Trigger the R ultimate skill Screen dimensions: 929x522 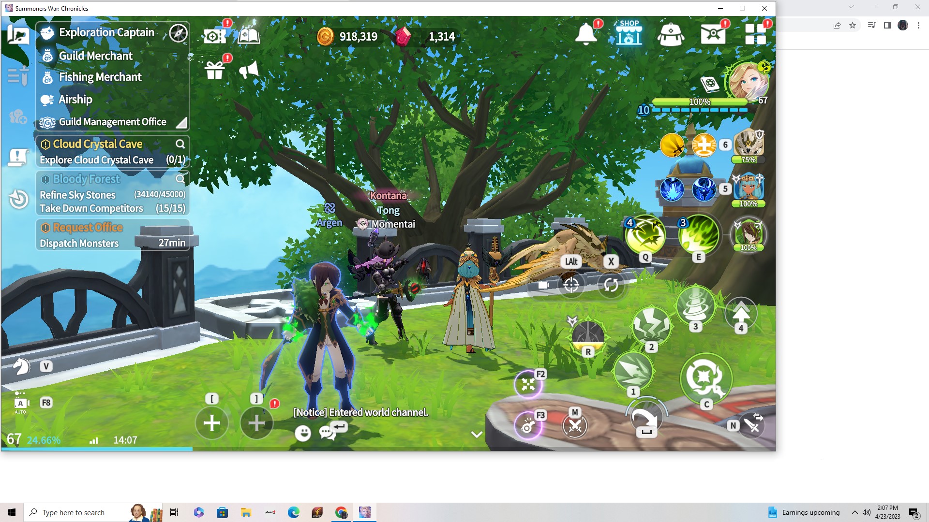[588, 335]
